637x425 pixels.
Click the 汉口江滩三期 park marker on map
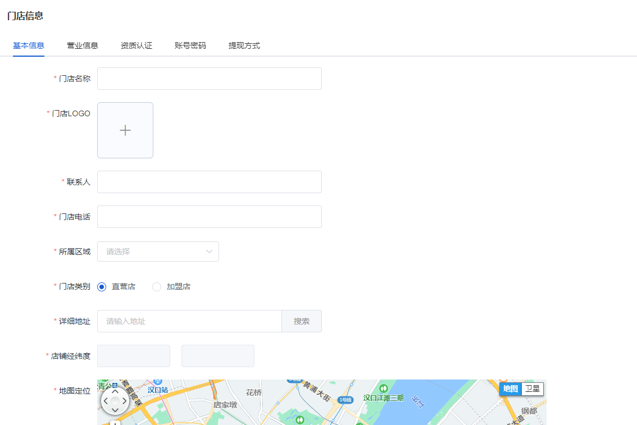coord(384,389)
